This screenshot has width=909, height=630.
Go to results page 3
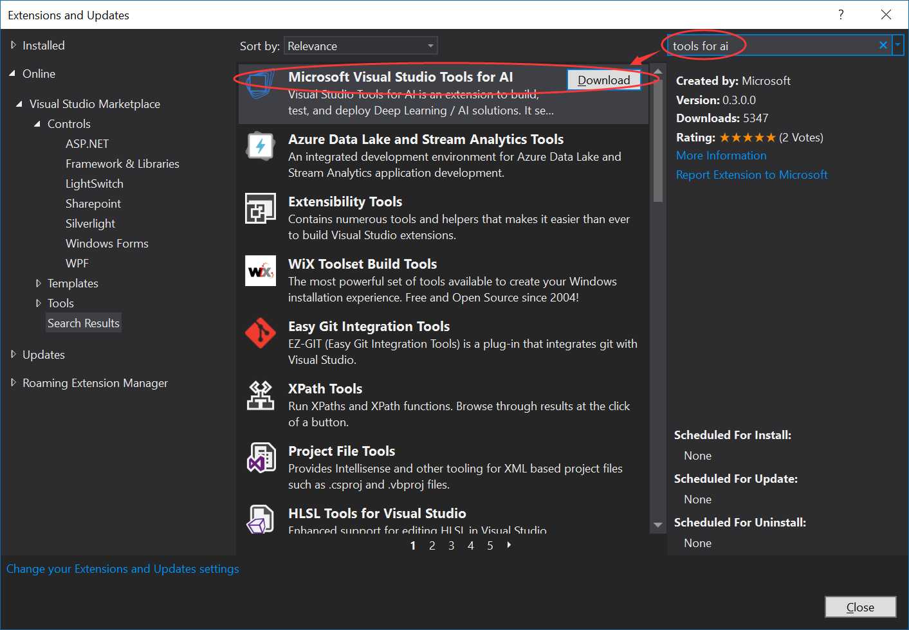[452, 545]
